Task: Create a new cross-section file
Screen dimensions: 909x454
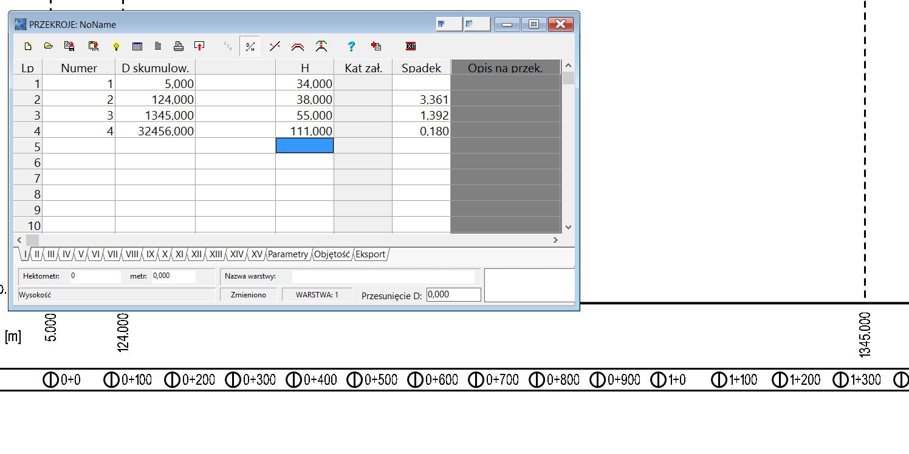Action: point(27,46)
